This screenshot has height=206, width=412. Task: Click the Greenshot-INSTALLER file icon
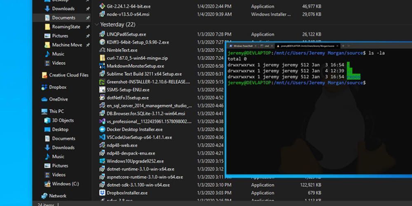click(102, 82)
